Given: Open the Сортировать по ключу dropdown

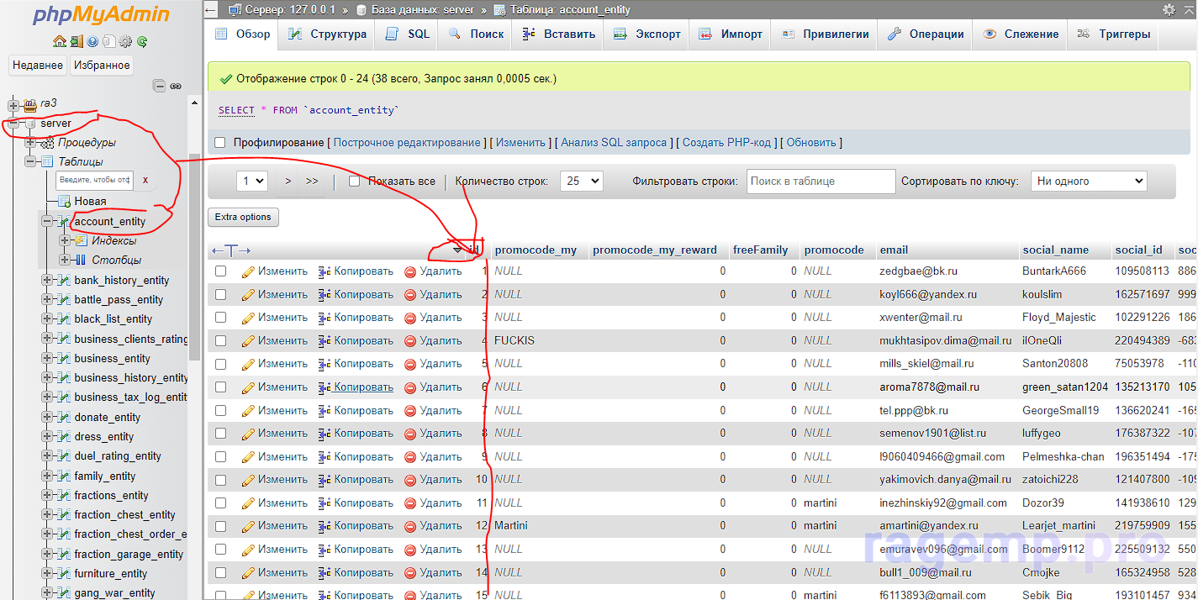Looking at the screenshot, I should point(1088,182).
